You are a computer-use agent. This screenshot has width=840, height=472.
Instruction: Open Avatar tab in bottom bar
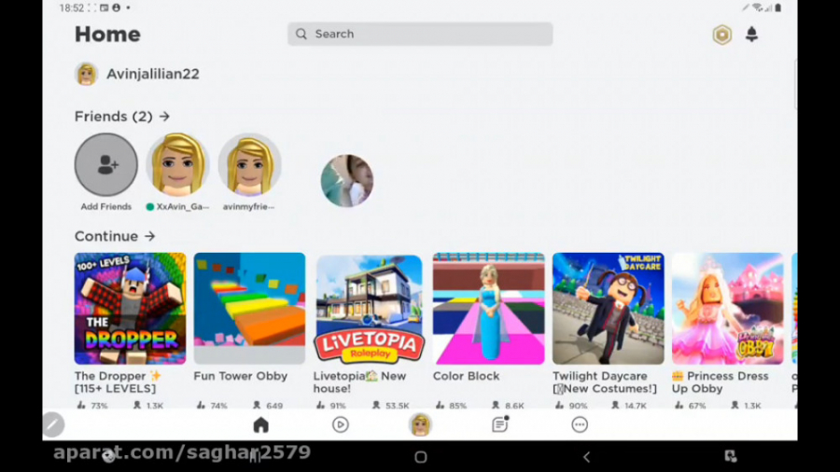[420, 425]
